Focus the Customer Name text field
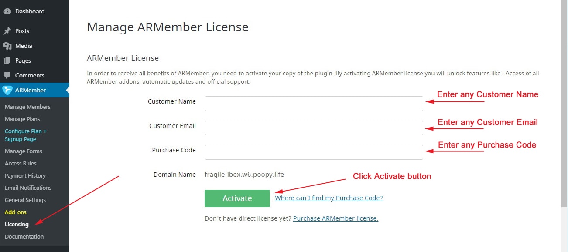The height and width of the screenshot is (252, 568). [314, 104]
